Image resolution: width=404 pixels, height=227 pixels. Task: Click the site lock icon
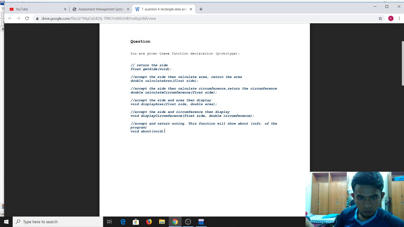37,18
